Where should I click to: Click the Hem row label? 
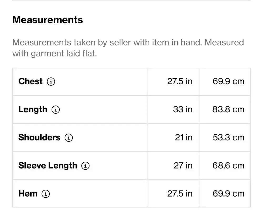(x=28, y=194)
